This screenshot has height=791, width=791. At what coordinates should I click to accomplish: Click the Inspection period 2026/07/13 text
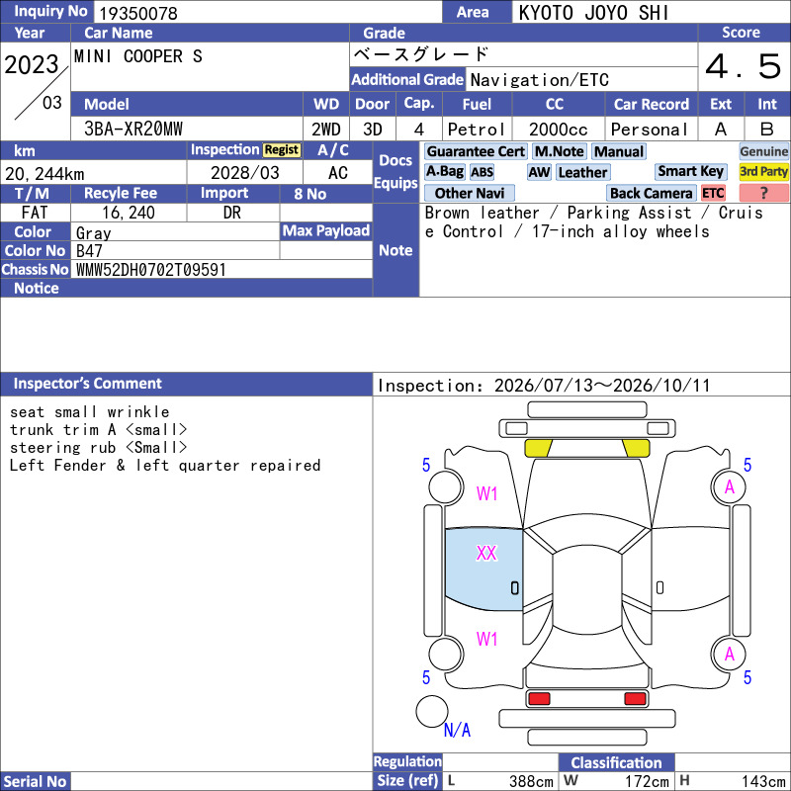pyautogui.click(x=544, y=386)
